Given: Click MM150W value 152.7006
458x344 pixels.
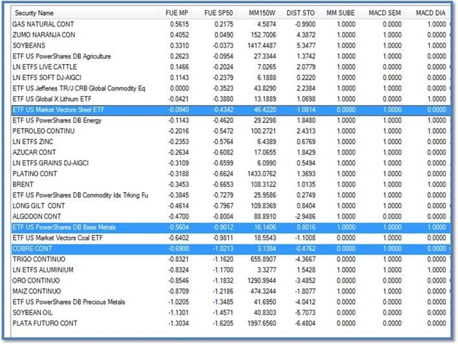Looking at the screenshot, I should point(263,35).
